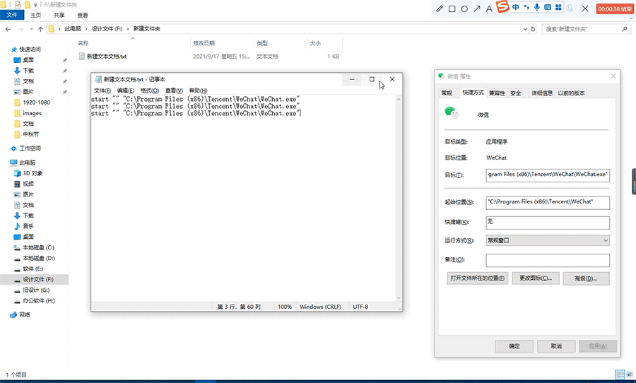The width and height of the screenshot is (636, 383).
Task: Open the Sogou toolbox grid icon
Action: (559, 8)
